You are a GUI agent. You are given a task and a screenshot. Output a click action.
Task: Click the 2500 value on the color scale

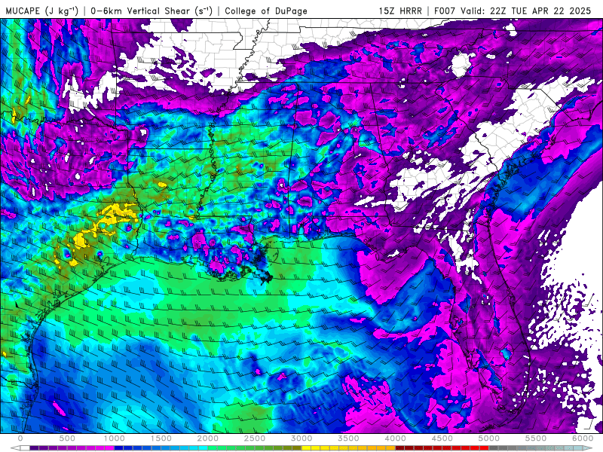point(255,438)
